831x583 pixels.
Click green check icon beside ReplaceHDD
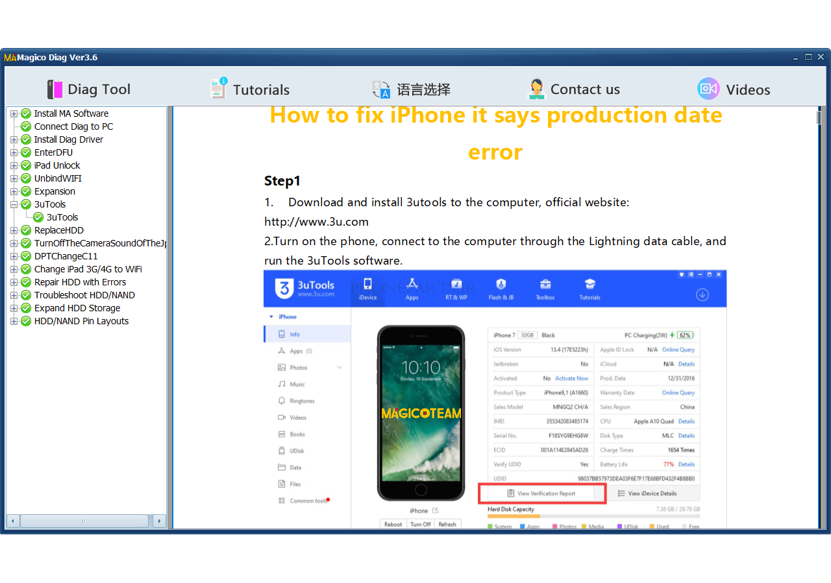coord(26,230)
